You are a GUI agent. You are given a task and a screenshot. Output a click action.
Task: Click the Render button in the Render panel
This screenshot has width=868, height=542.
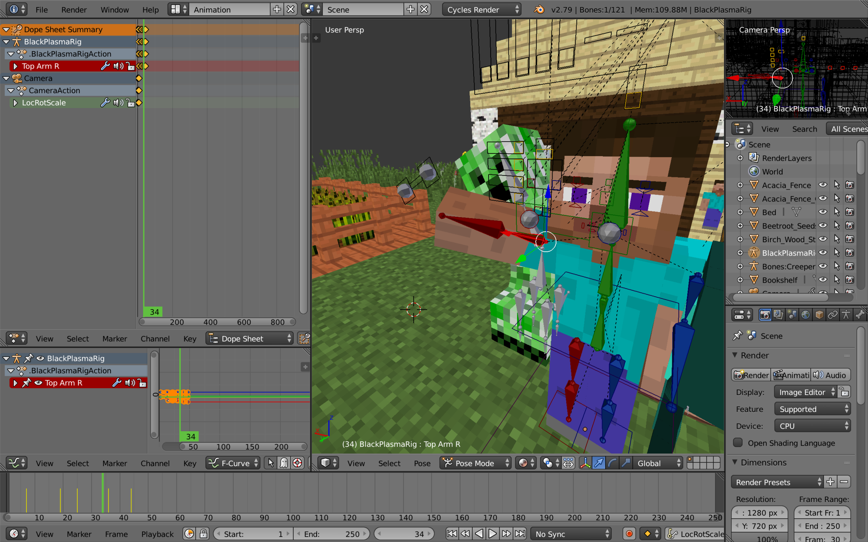click(751, 375)
